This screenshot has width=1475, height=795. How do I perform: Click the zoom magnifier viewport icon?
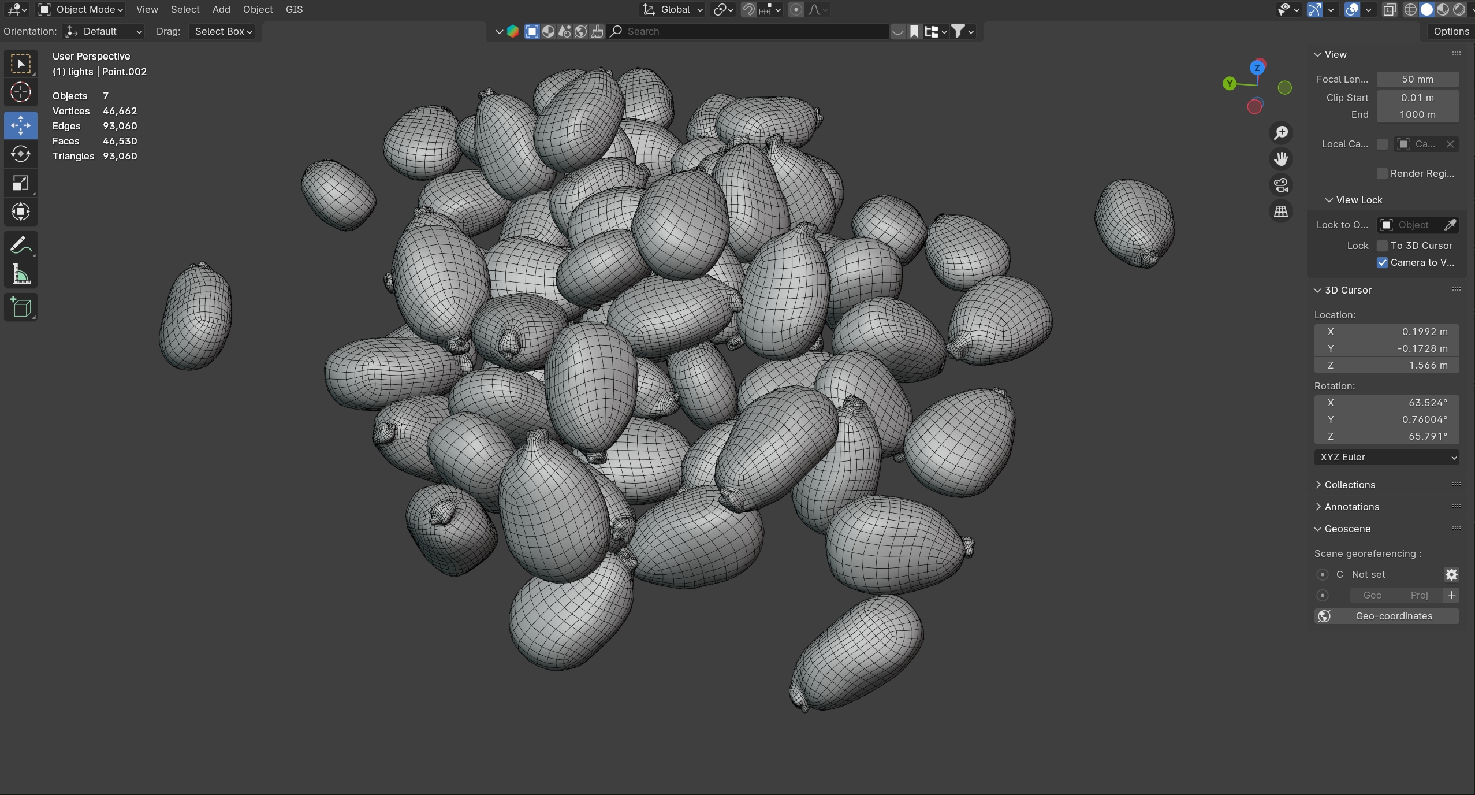[x=1281, y=133]
